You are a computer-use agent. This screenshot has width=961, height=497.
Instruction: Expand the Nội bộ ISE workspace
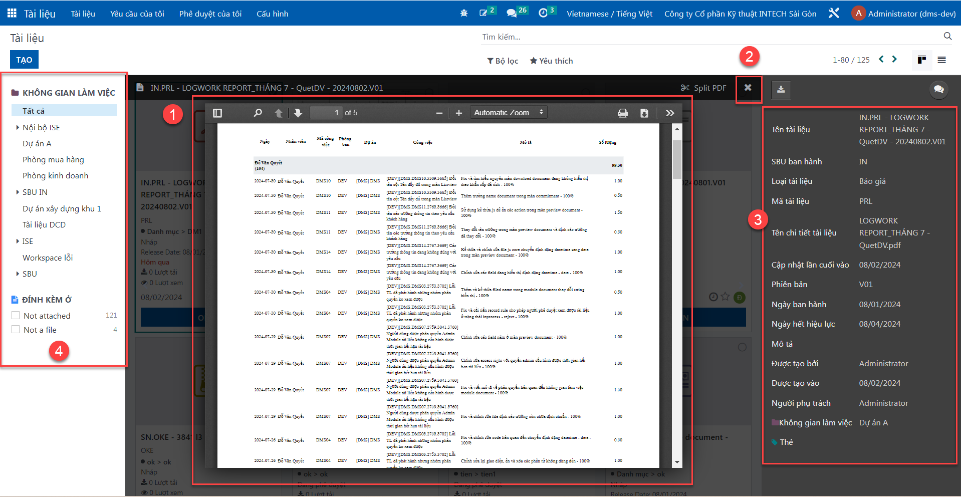[18, 127]
